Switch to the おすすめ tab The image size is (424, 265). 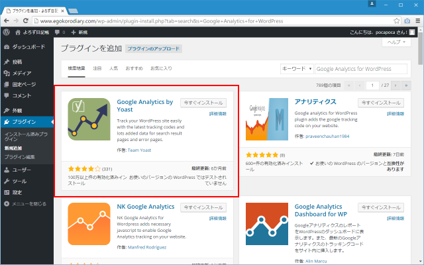[x=134, y=68]
